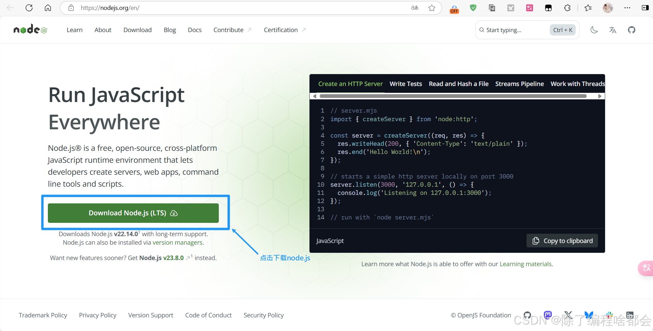
Task: Open the Mastodon footer icon
Action: click(548, 315)
